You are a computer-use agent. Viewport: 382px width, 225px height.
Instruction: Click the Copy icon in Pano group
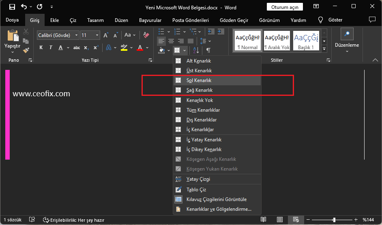click(x=26, y=41)
